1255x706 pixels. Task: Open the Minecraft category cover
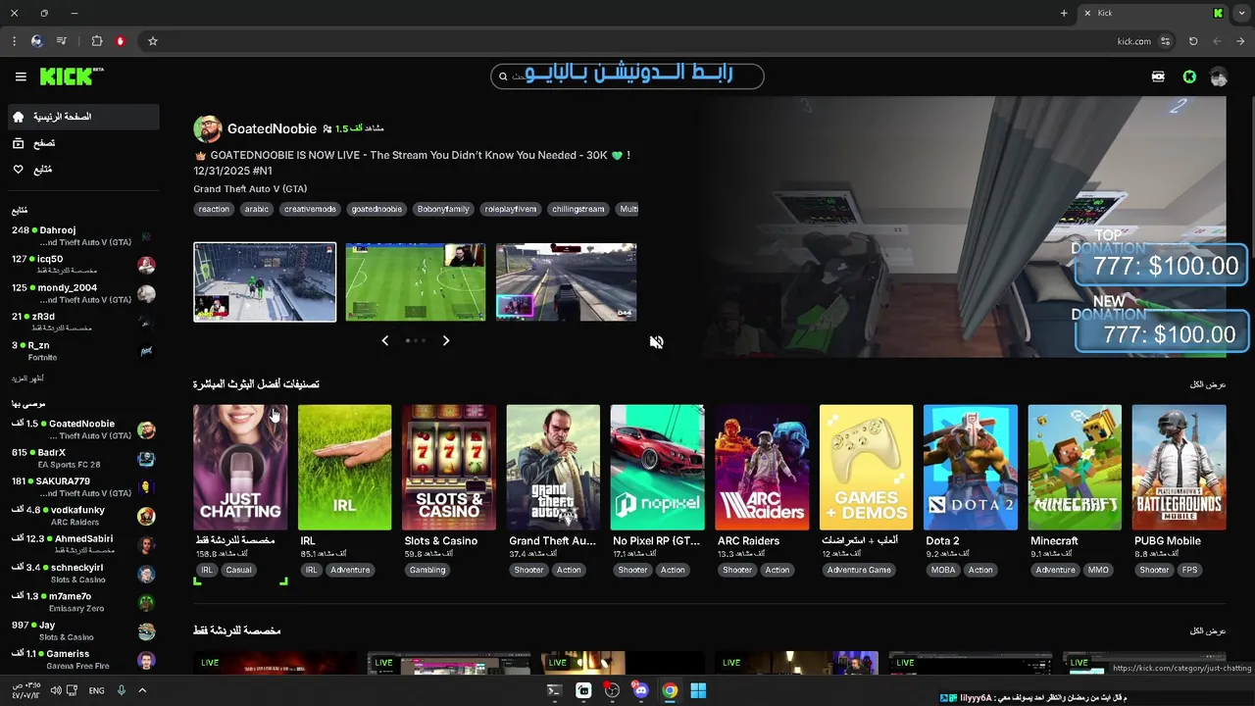pyautogui.click(x=1075, y=467)
